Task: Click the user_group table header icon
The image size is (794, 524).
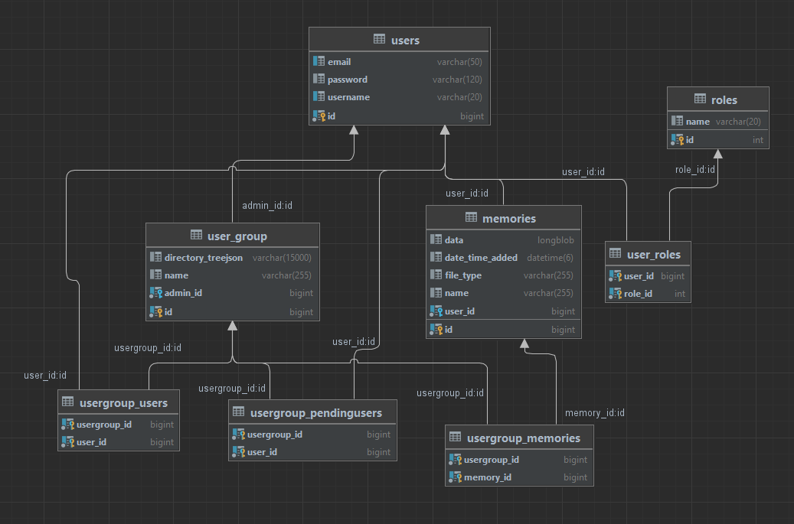Action: pos(196,235)
